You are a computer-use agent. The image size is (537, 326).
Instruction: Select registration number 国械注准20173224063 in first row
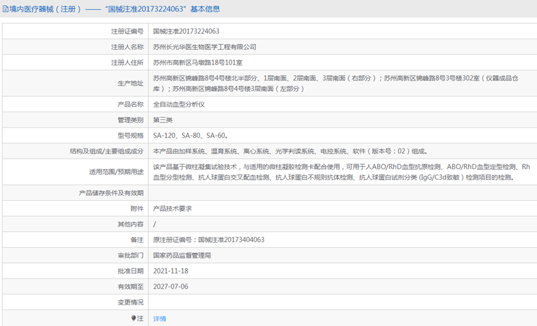coord(186,31)
